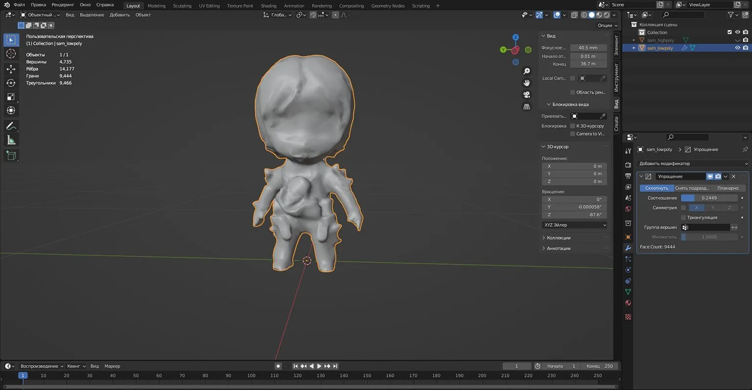Image resolution: width=752 pixels, height=390 pixels.
Task: Open the Рендеринг menu
Action: point(62,5)
